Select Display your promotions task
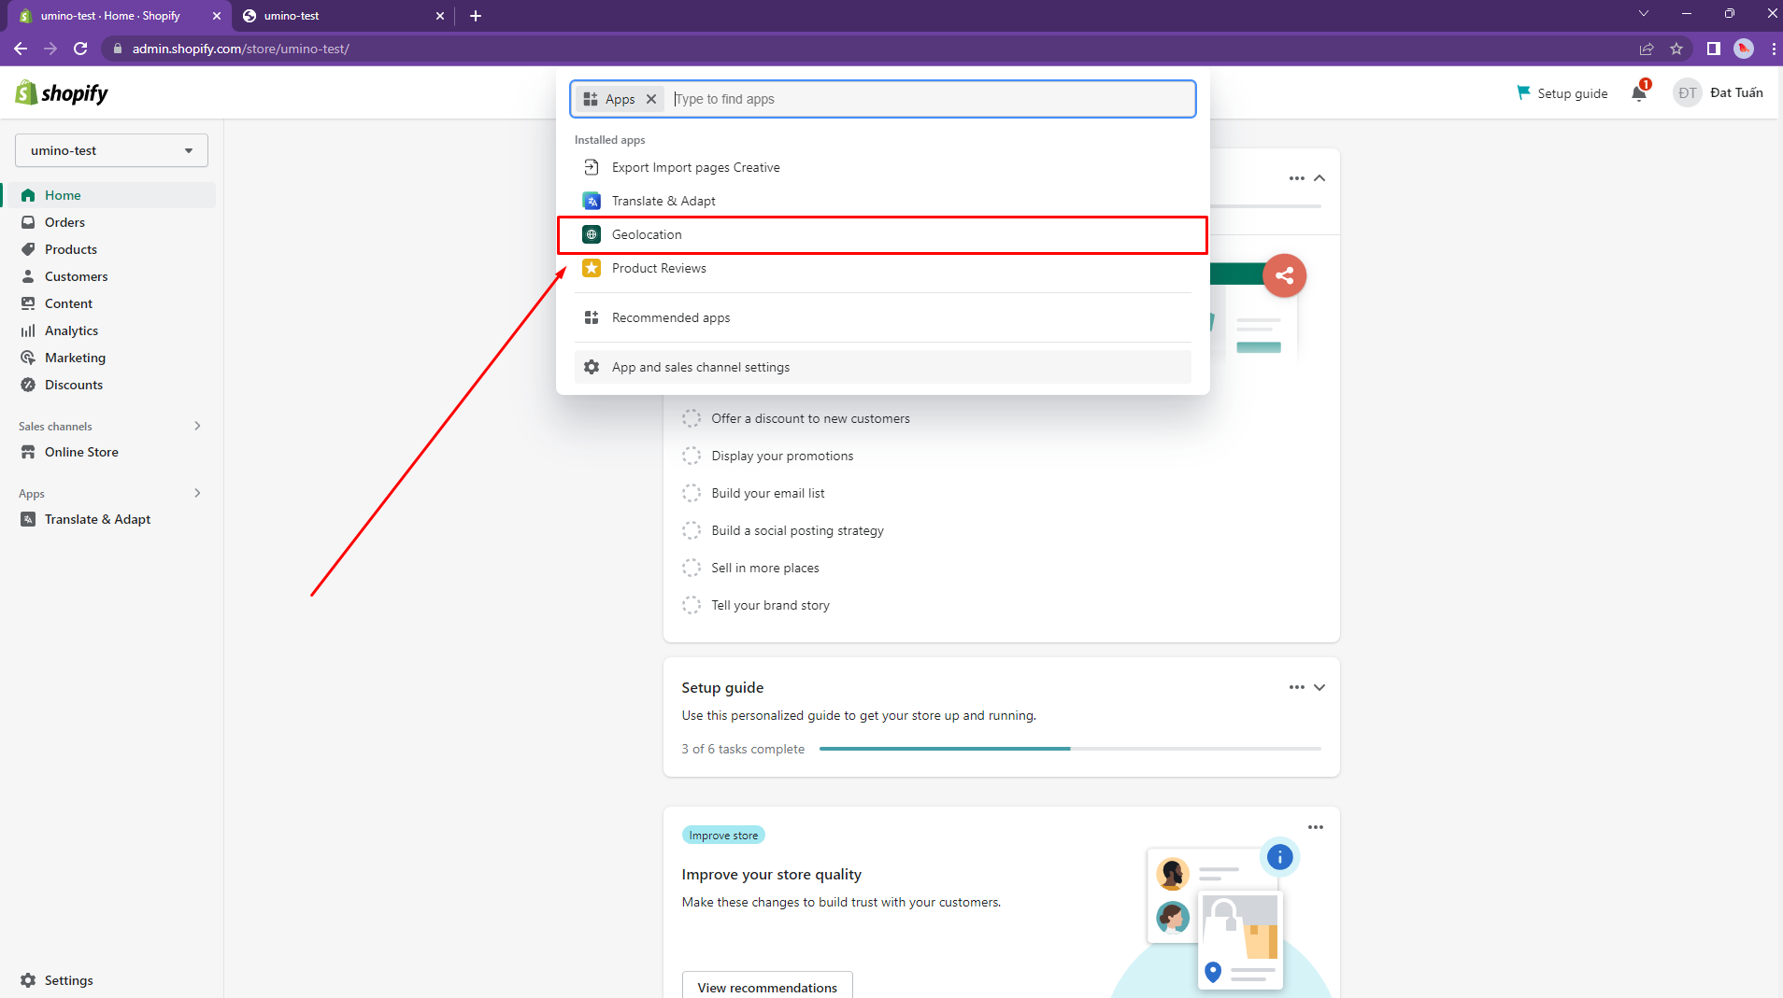 (782, 456)
